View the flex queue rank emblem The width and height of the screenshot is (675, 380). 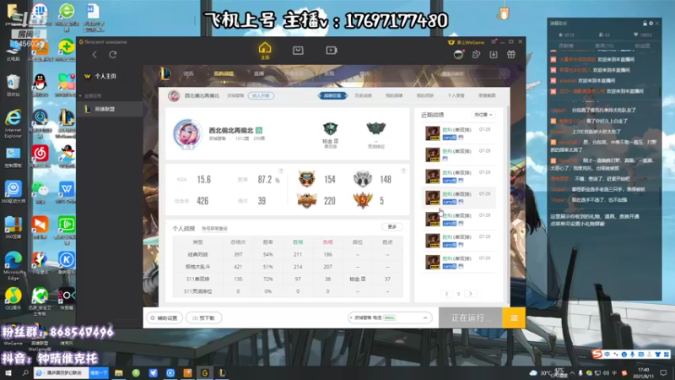[x=375, y=129]
